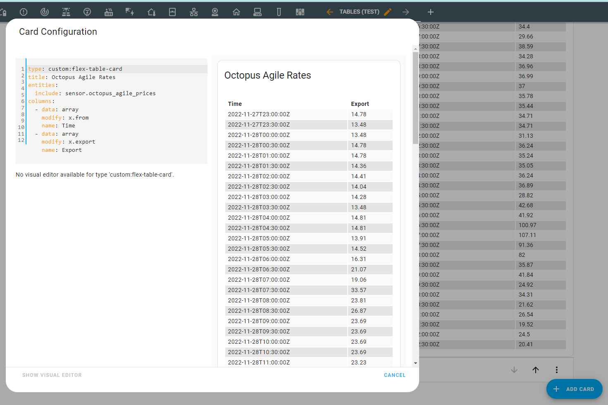Click Show Visual Editor
Image resolution: width=608 pixels, height=405 pixels.
click(x=52, y=375)
